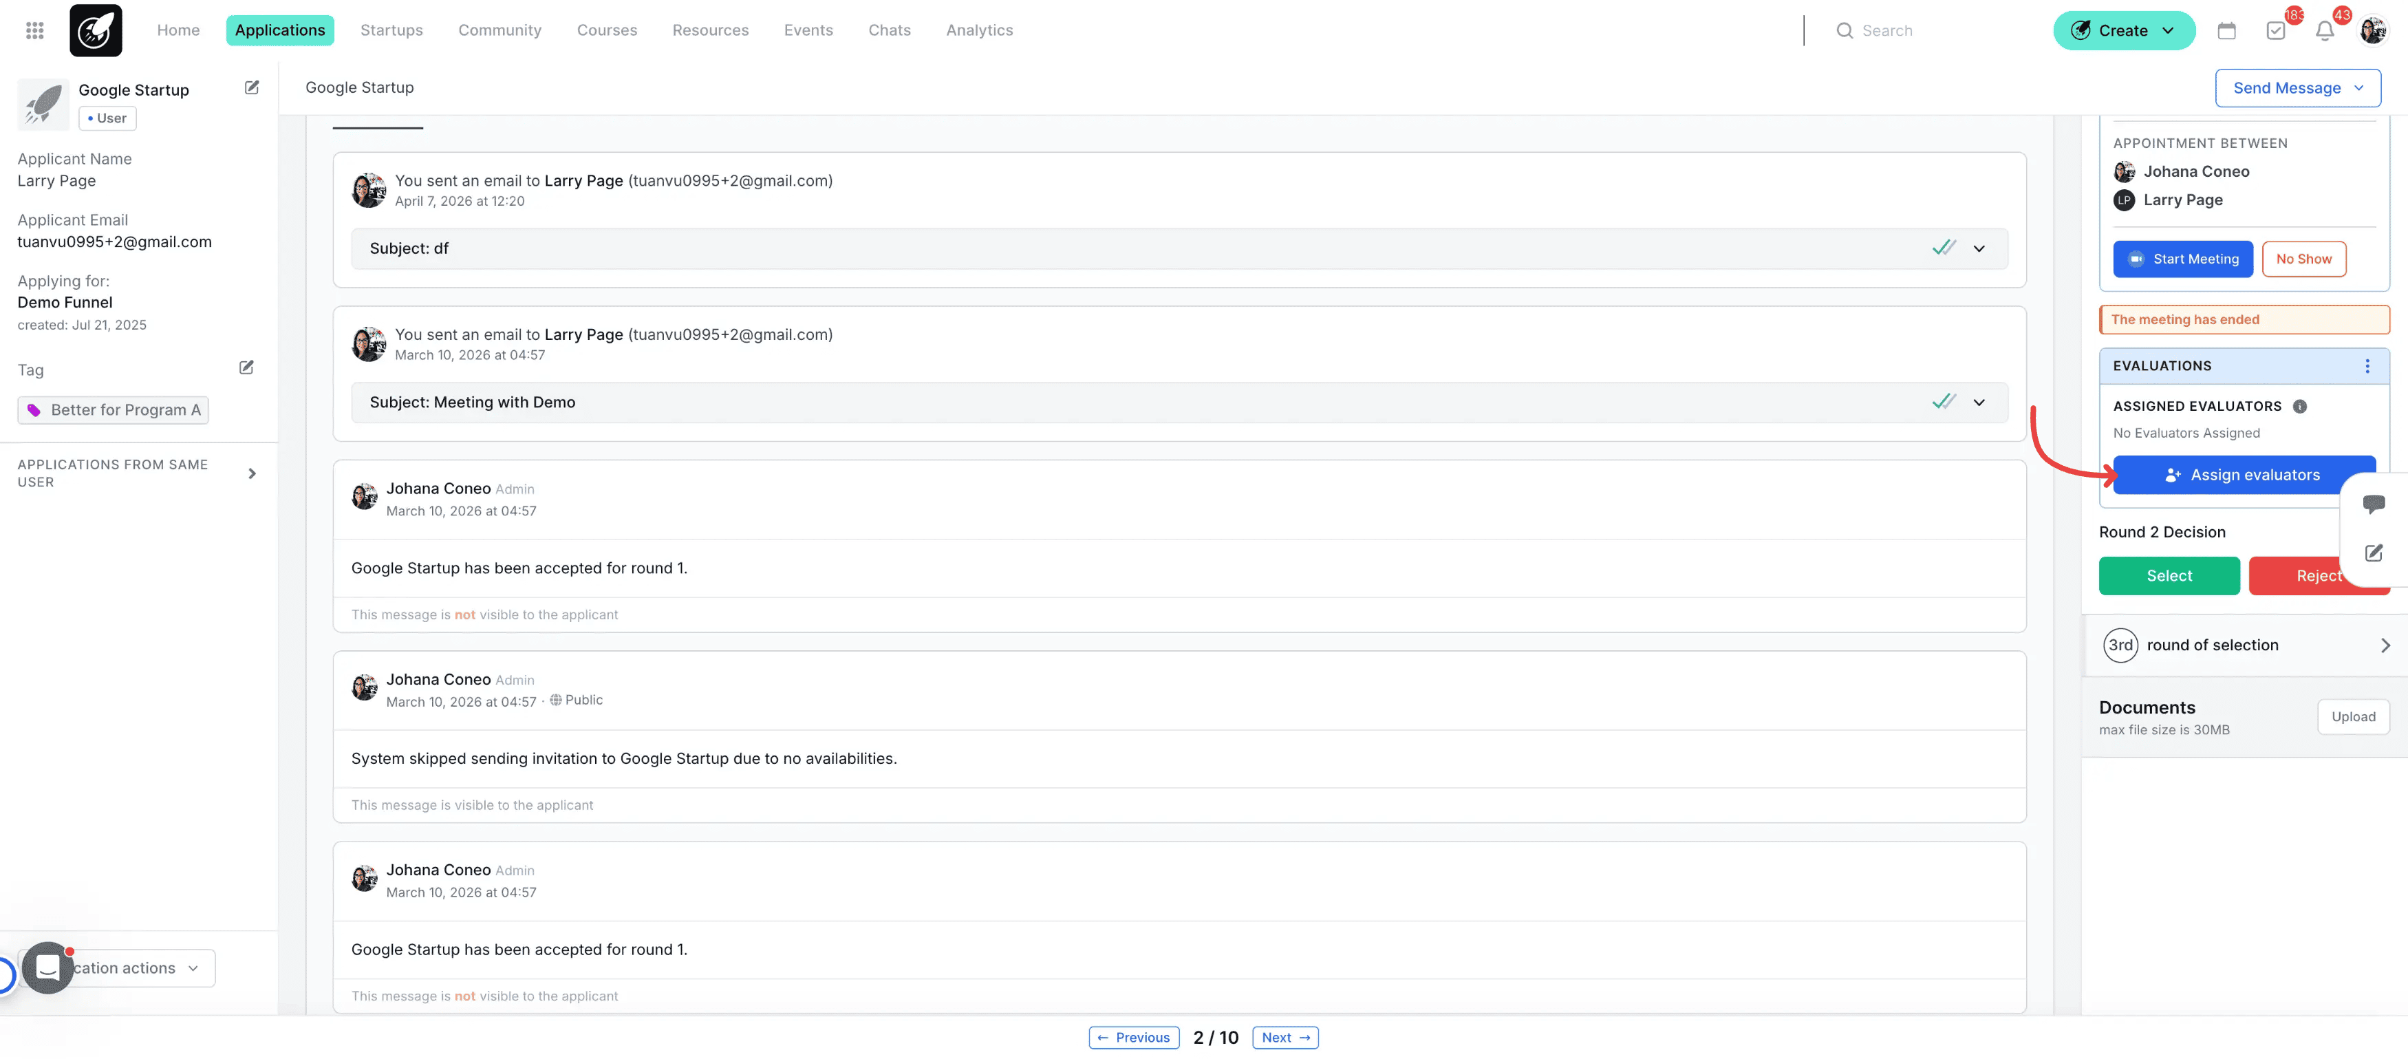This screenshot has width=2408, height=1059.
Task: Click the Larry Page applicant name
Action: coord(56,182)
